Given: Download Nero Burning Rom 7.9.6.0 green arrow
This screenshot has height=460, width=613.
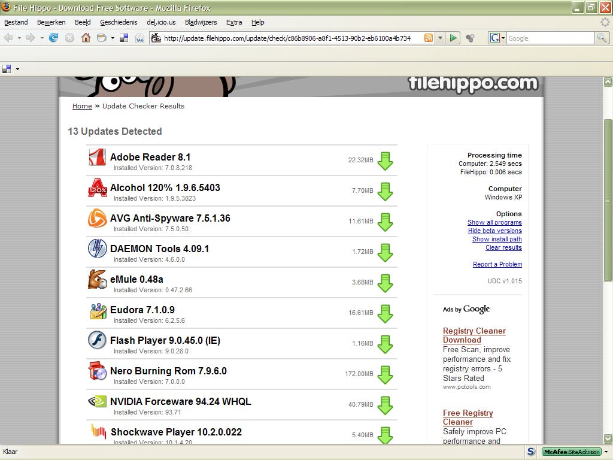Looking at the screenshot, I should pyautogui.click(x=385, y=375).
